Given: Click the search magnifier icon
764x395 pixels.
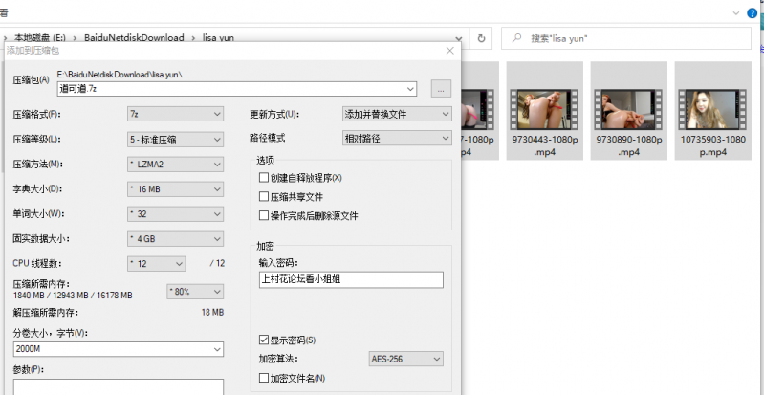Looking at the screenshot, I should click(x=516, y=38).
